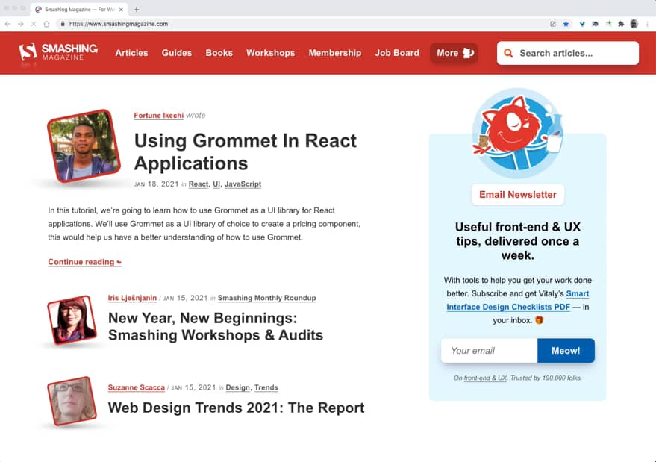Open the Trends category tag
The image size is (656, 462).
[266, 387]
